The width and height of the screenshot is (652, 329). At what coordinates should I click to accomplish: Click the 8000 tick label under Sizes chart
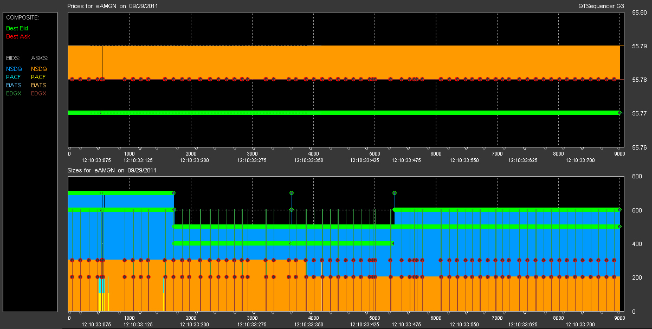558,319
